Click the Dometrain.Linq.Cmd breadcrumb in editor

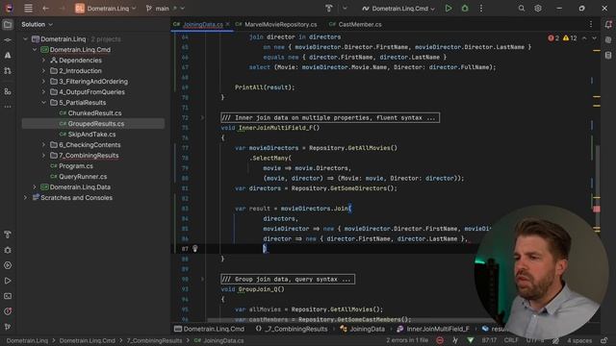point(210,329)
